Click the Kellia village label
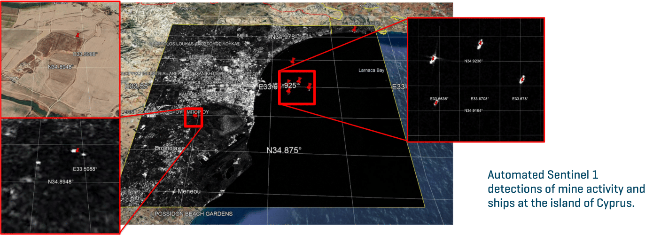 (x=242, y=35)
